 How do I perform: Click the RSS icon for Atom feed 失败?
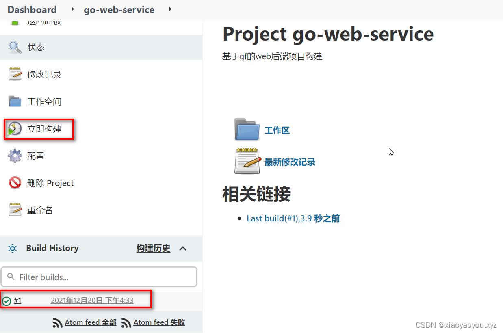pos(126,323)
